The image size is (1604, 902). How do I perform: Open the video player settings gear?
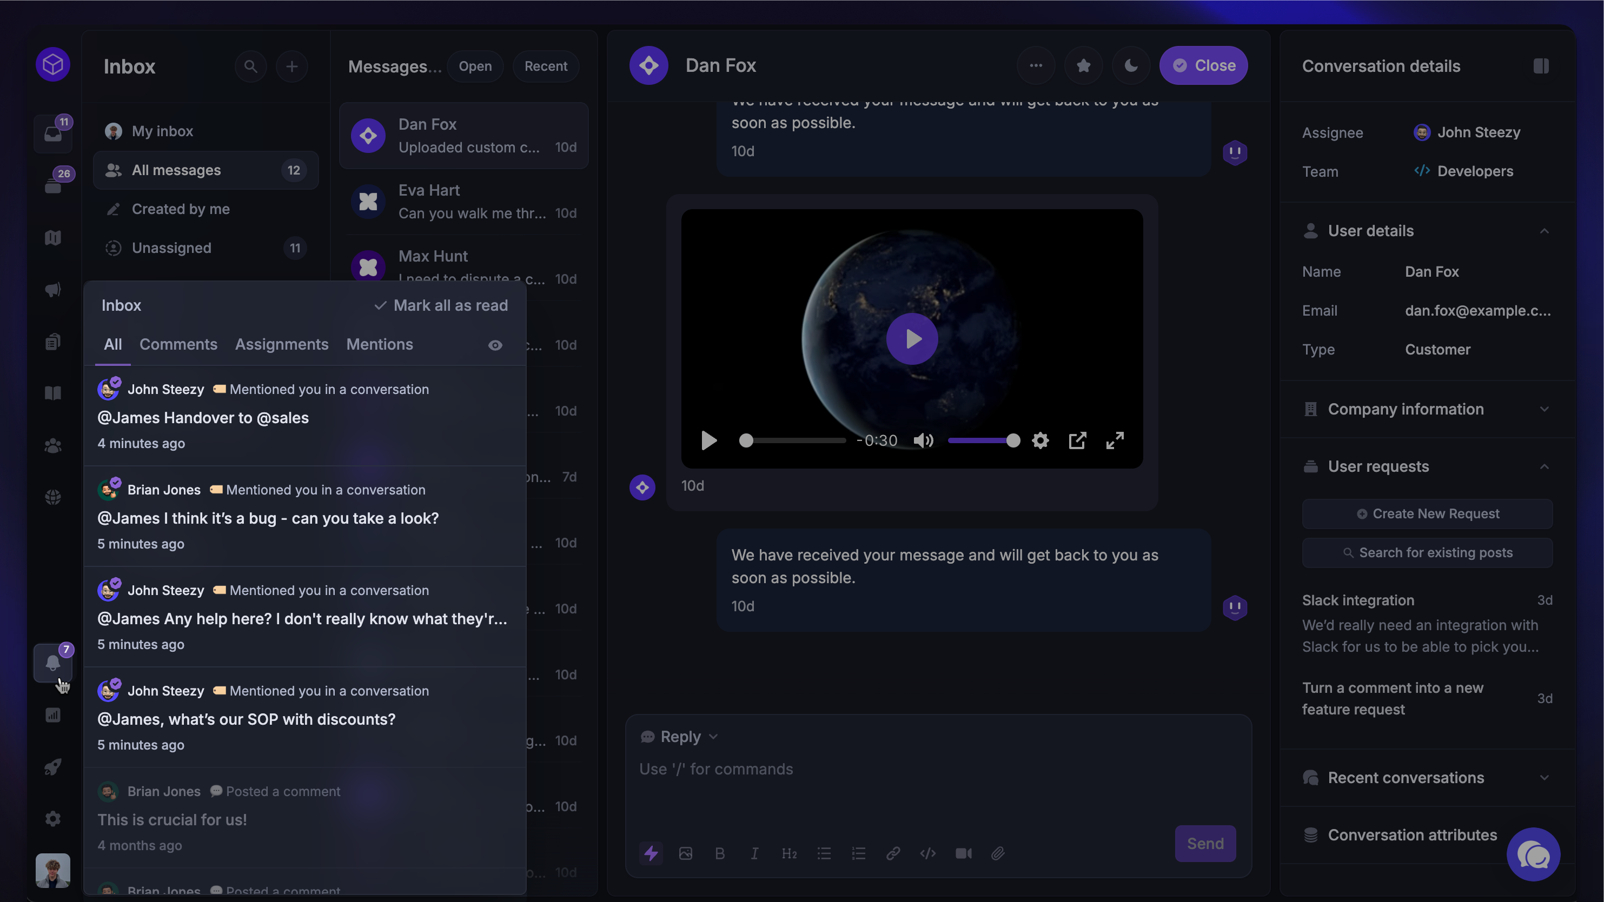pos(1040,440)
